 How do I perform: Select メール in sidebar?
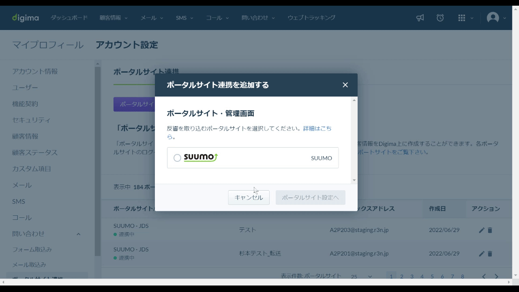22,185
